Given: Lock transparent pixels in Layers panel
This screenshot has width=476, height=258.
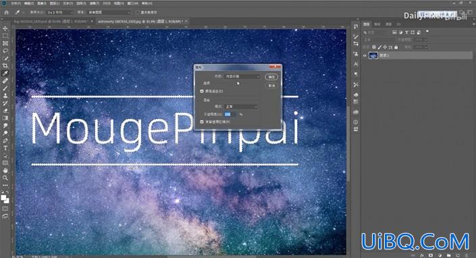Looking at the screenshot, I should [374, 47].
